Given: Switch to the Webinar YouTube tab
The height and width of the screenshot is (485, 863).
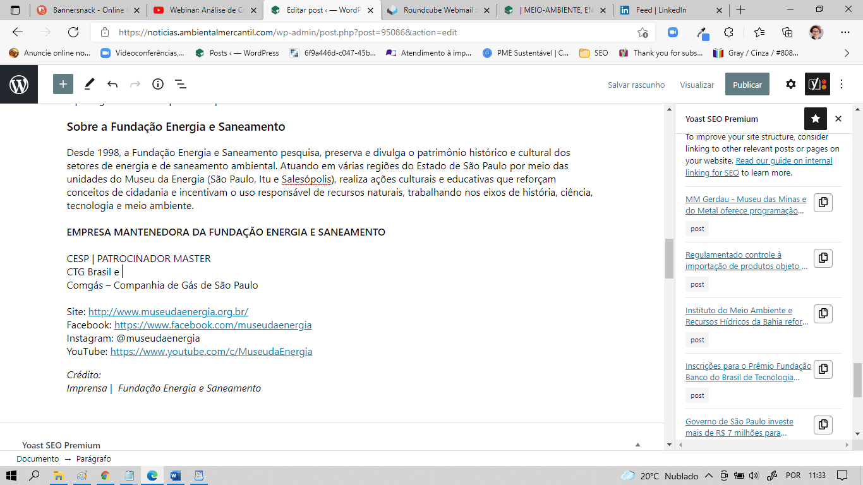Looking at the screenshot, I should tap(205, 10).
